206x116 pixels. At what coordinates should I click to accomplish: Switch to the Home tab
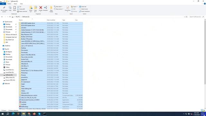point(9,4)
